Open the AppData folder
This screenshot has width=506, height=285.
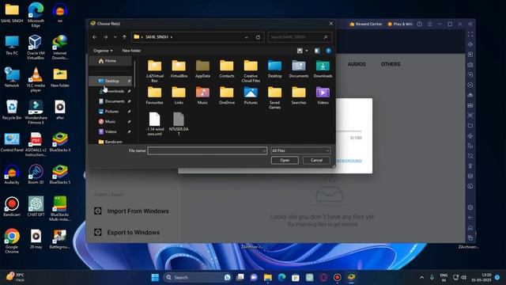(x=202, y=69)
